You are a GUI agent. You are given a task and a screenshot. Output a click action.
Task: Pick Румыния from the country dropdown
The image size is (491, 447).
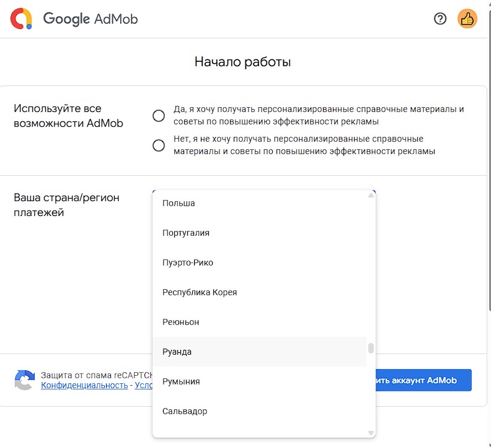tap(259, 381)
